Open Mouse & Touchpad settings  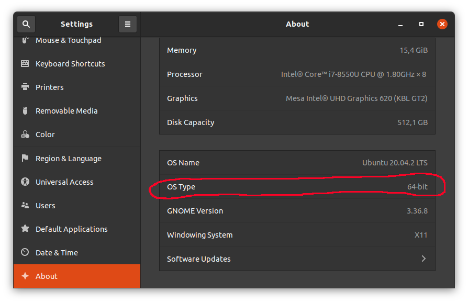pyautogui.click(x=77, y=41)
